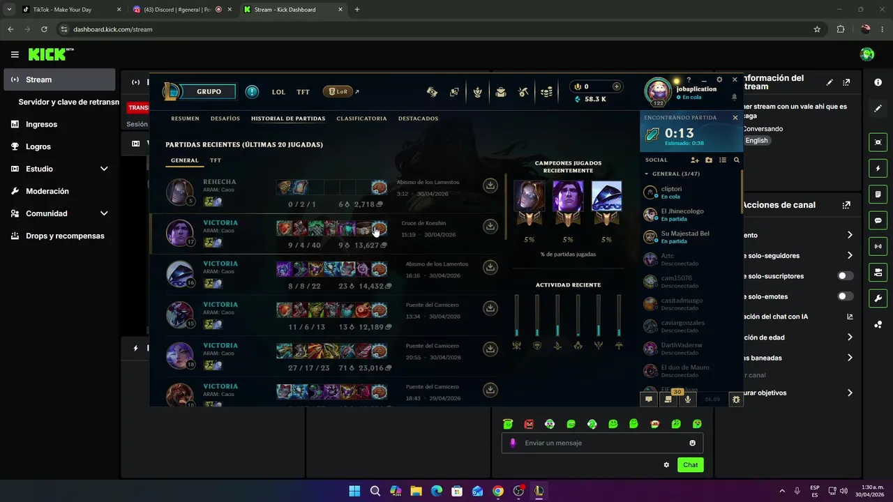Switch to DESTACADOS profile tab
893x502 pixels.
click(418, 119)
